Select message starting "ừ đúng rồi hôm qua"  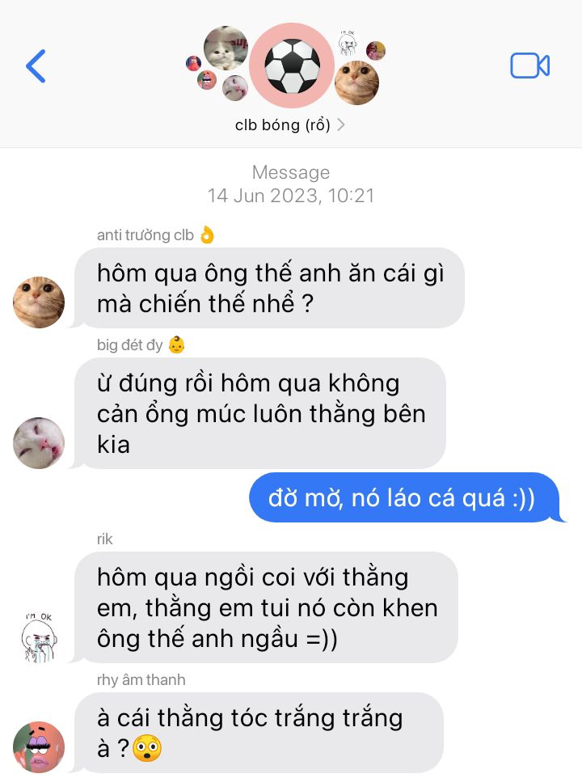(260, 413)
